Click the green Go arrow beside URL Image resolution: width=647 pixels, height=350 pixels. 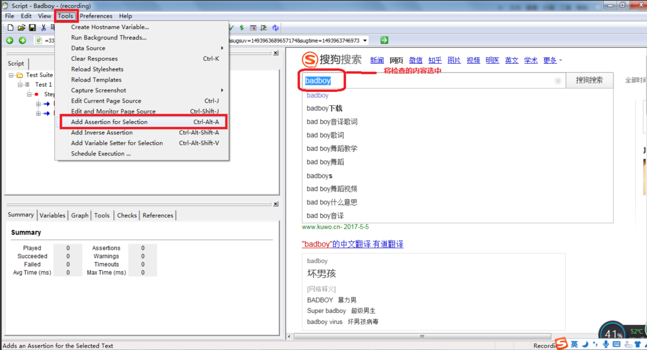click(384, 40)
